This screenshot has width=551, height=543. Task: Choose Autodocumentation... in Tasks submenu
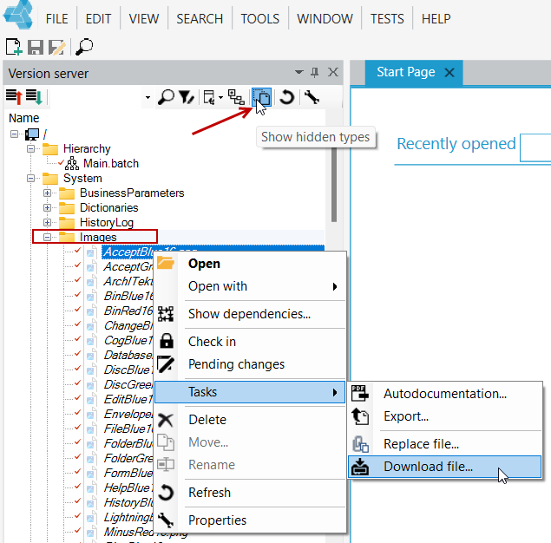click(x=444, y=394)
